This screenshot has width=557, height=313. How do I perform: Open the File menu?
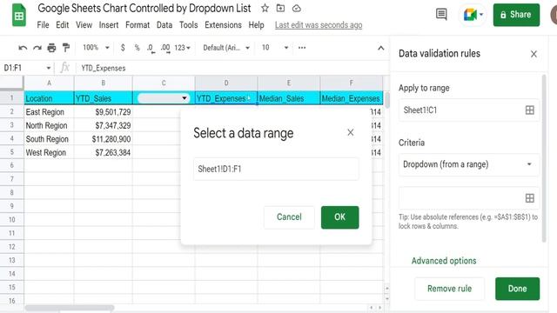coord(43,25)
